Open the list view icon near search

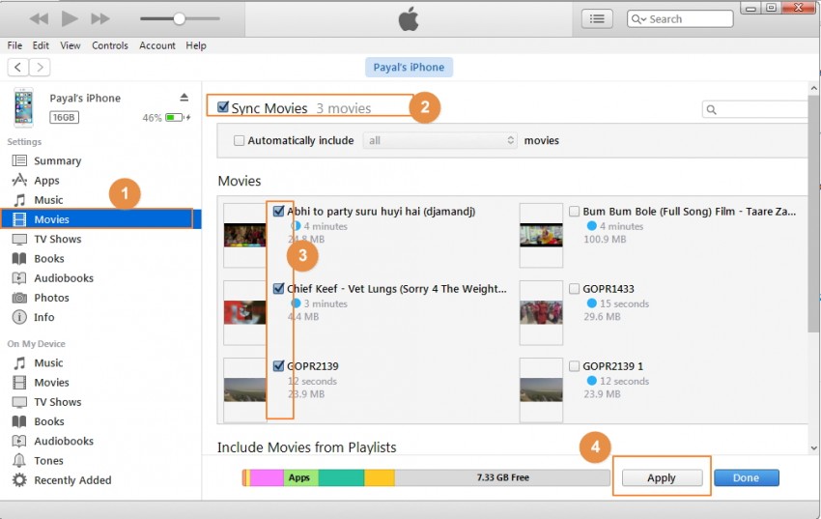click(597, 18)
